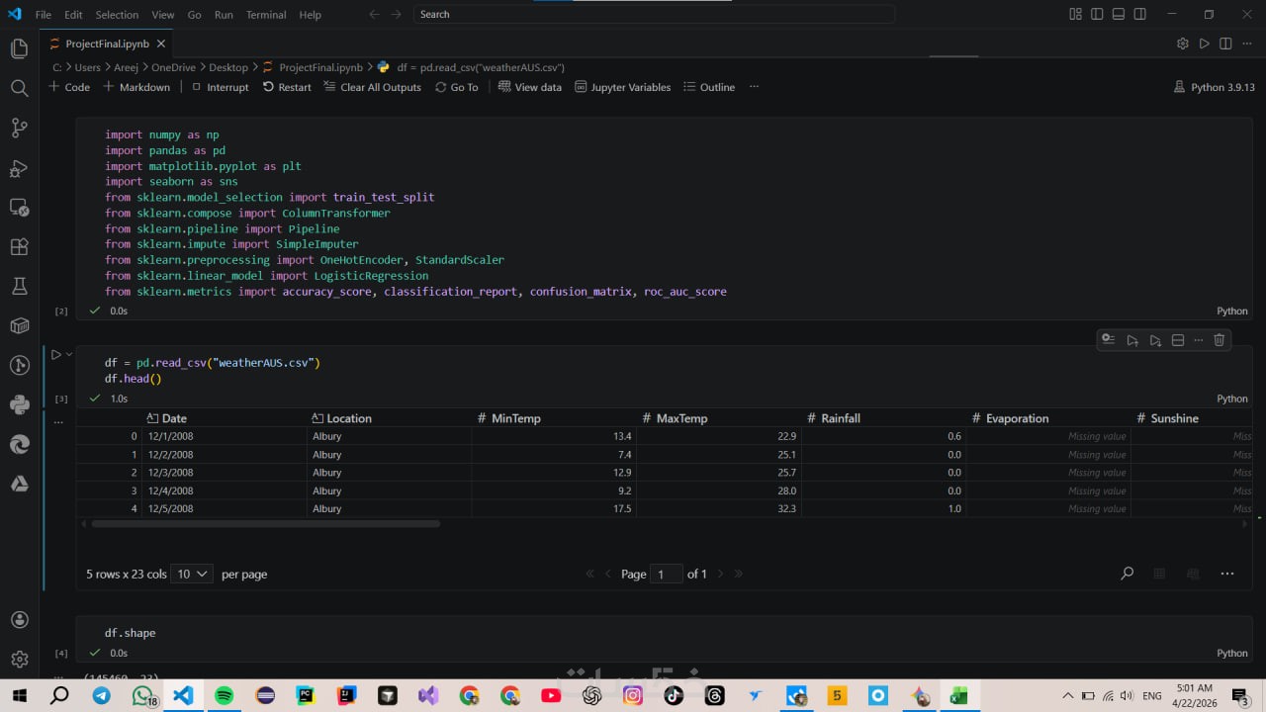Viewport: 1266px width, 712px height.
Task: Click the Restart kernel button
Action: (x=287, y=87)
